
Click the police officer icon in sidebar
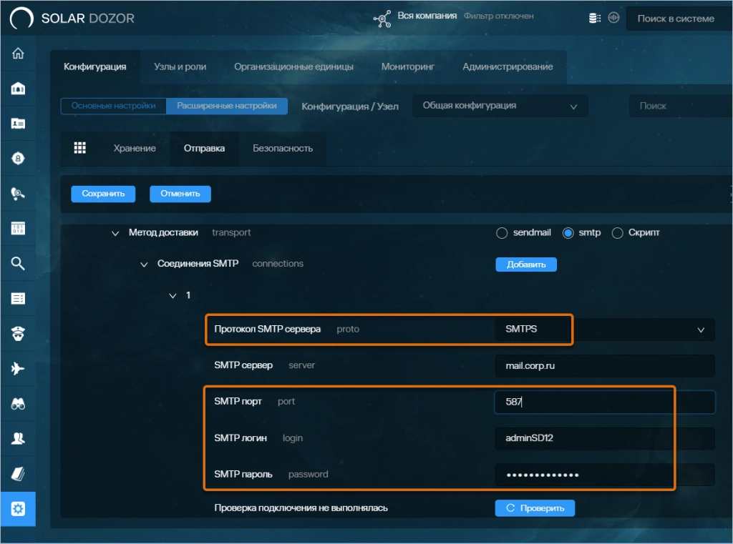18,334
